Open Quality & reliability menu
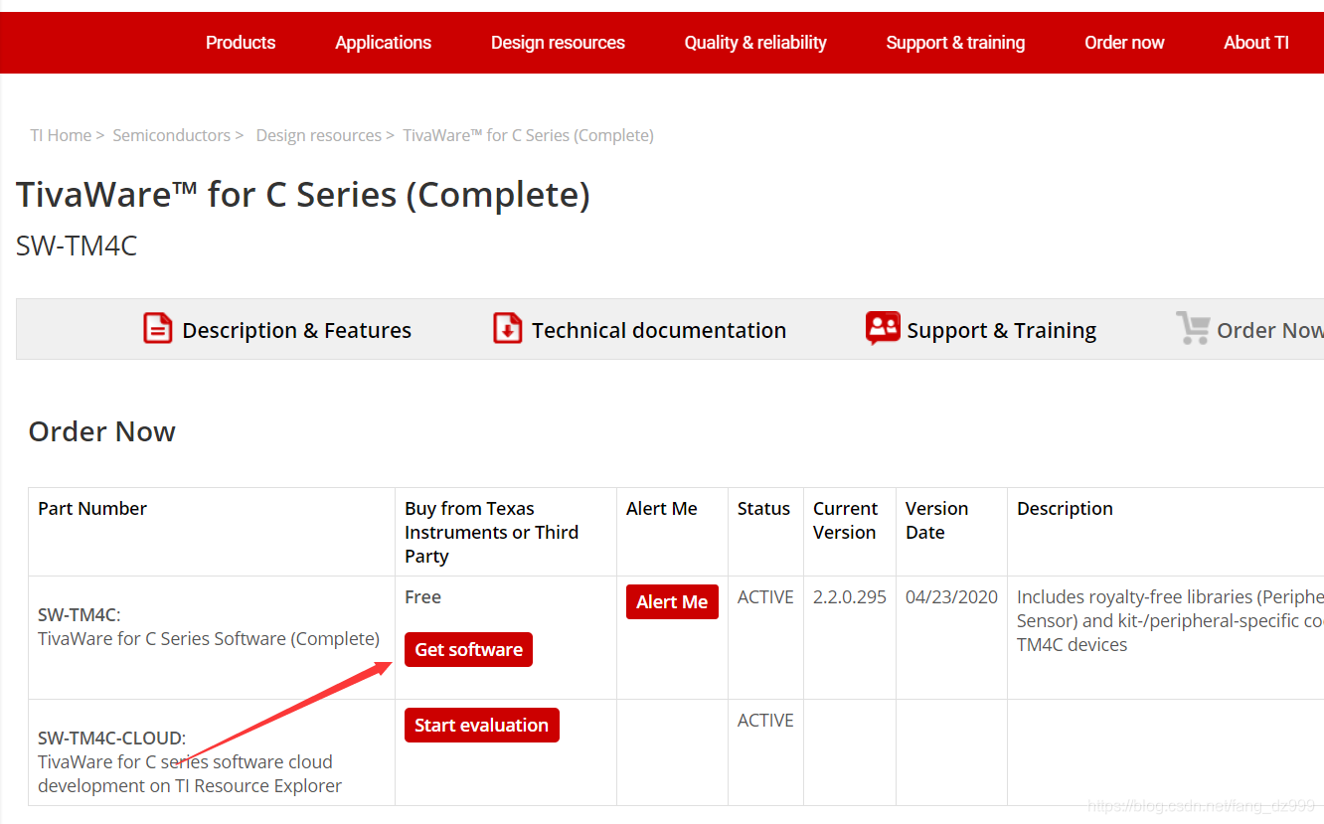This screenshot has height=824, width=1324. tap(755, 43)
